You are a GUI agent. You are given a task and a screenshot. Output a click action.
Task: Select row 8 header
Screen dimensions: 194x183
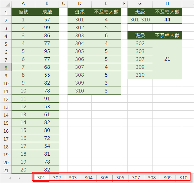(6, 67)
